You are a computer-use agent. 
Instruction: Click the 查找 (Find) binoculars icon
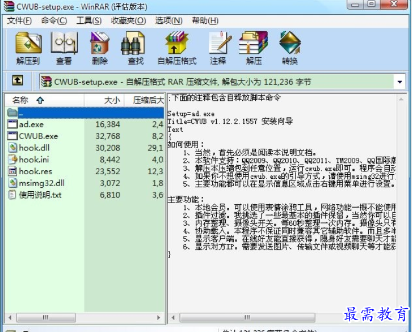pos(133,43)
